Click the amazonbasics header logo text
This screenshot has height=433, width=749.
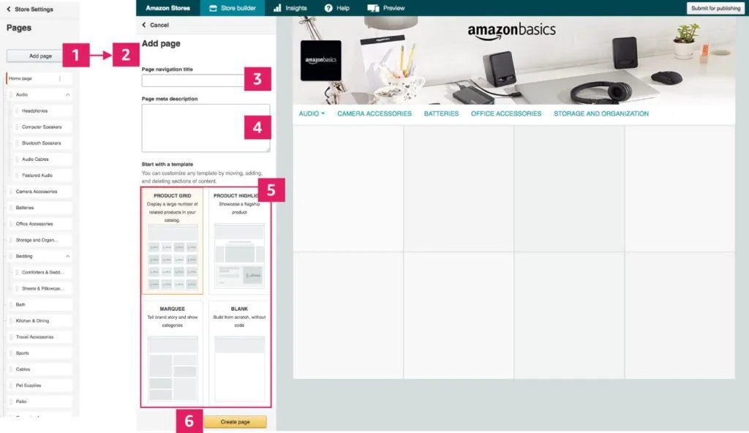point(511,31)
